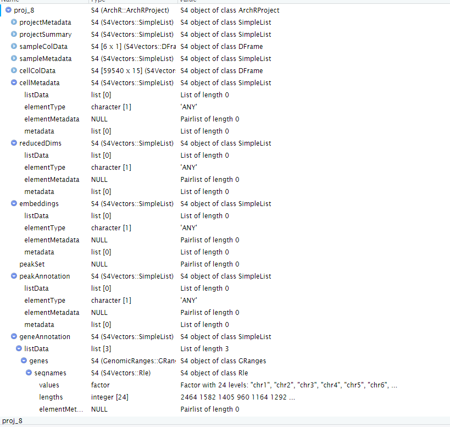
Task: Click the expand icon next to sampleMetadata
Action: click(14, 58)
